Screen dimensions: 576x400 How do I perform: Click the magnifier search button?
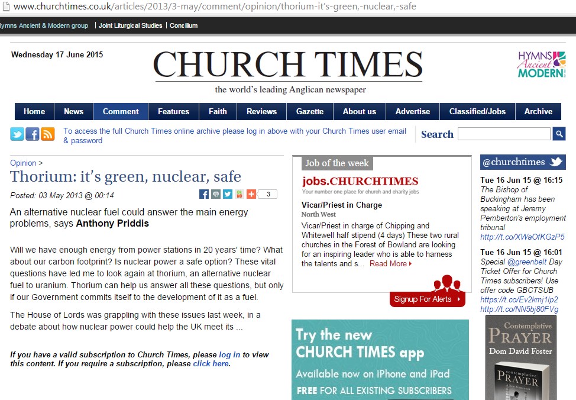coord(559,134)
